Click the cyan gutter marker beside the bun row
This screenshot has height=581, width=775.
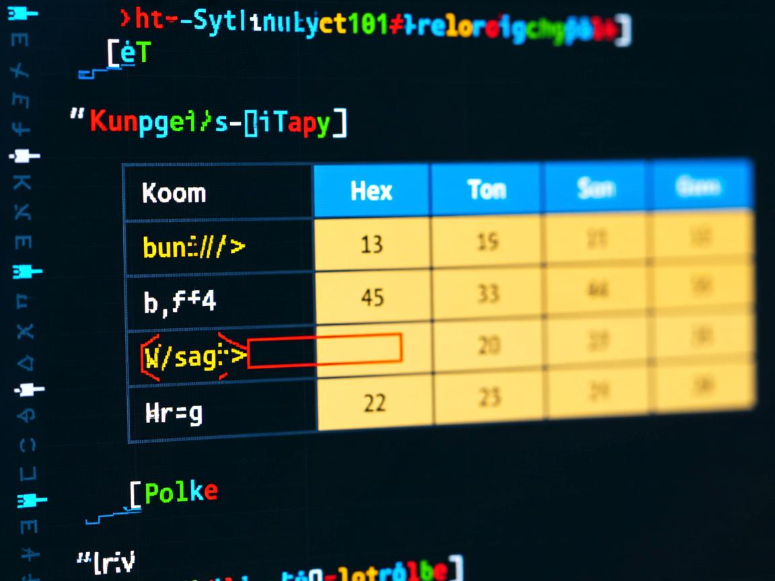click(x=27, y=272)
